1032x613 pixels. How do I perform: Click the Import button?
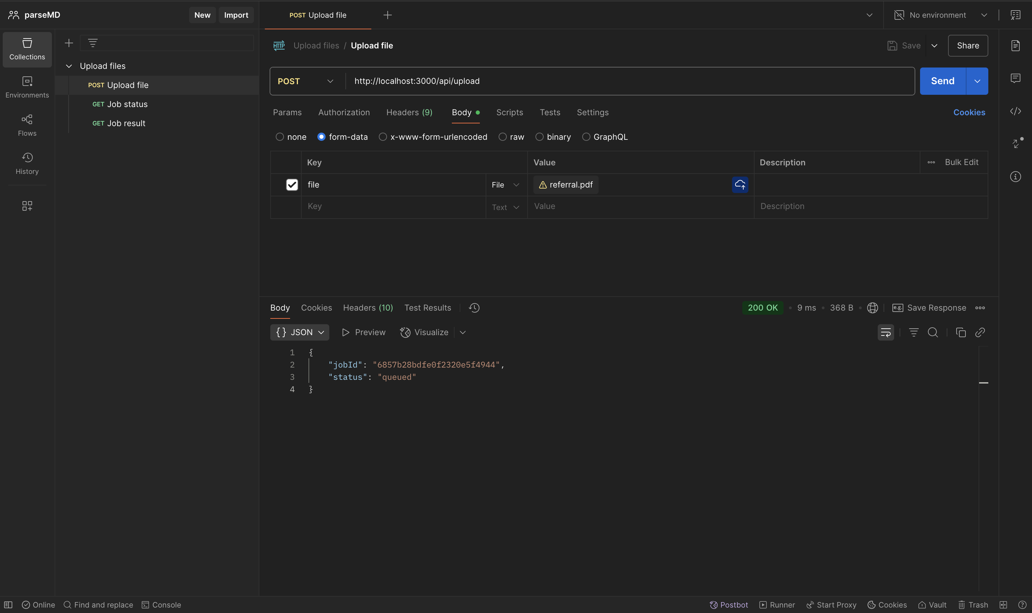(236, 15)
